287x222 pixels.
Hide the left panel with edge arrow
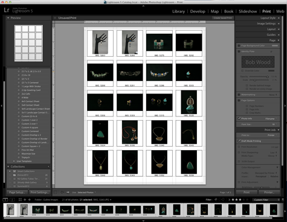[2, 106]
